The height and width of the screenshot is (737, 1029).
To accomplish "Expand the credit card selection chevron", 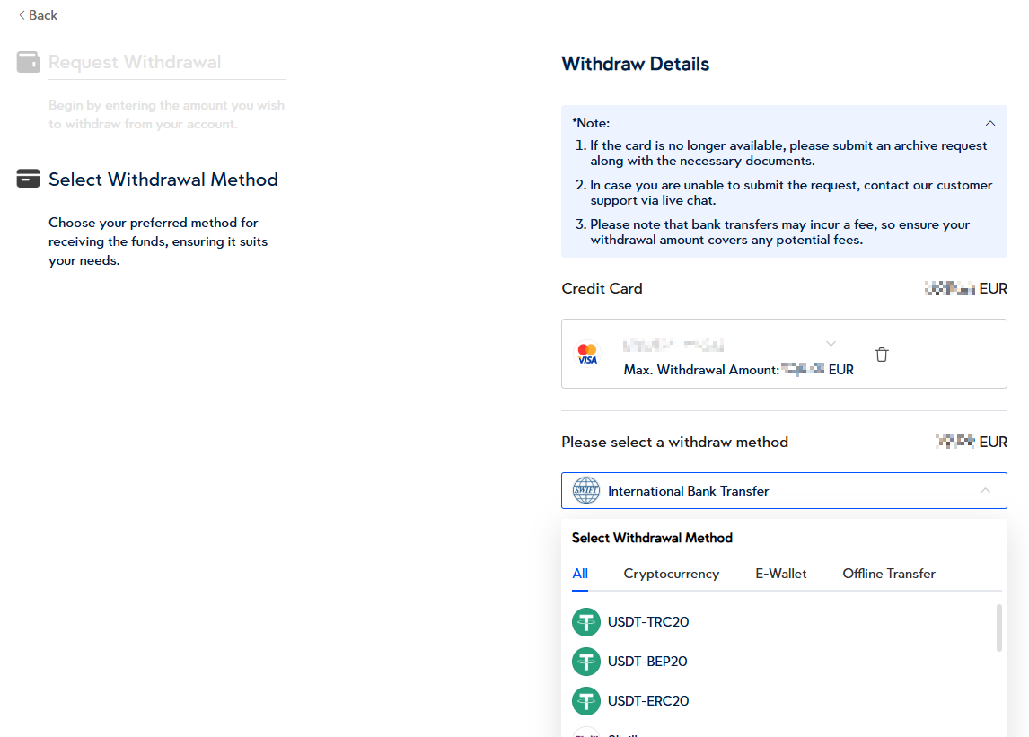I will coord(831,344).
